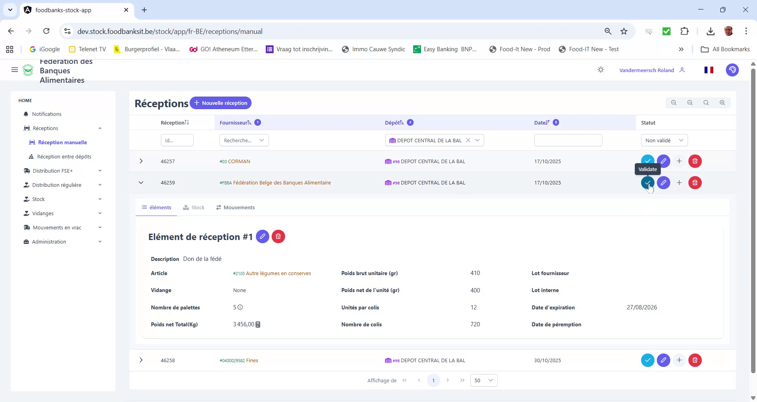Toggle light mode with the sun icon

600,69
